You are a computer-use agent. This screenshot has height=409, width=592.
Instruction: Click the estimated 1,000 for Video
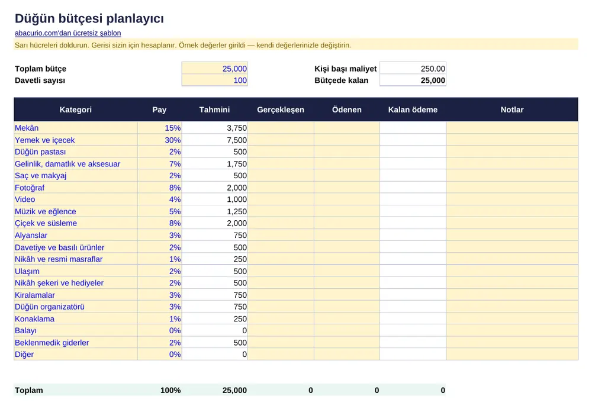214,199
